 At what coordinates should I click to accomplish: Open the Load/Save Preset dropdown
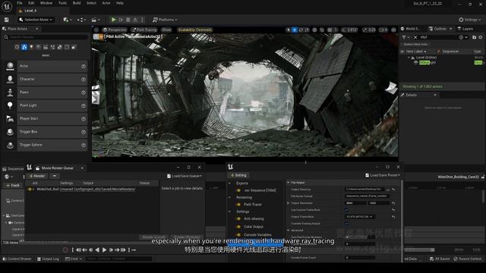click(x=383, y=175)
